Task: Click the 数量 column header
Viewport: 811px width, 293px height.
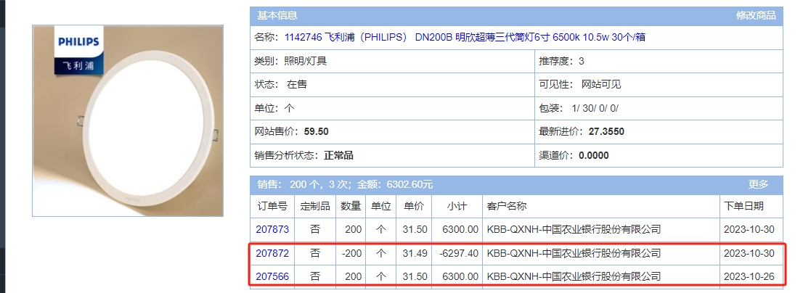Action: tap(351, 206)
